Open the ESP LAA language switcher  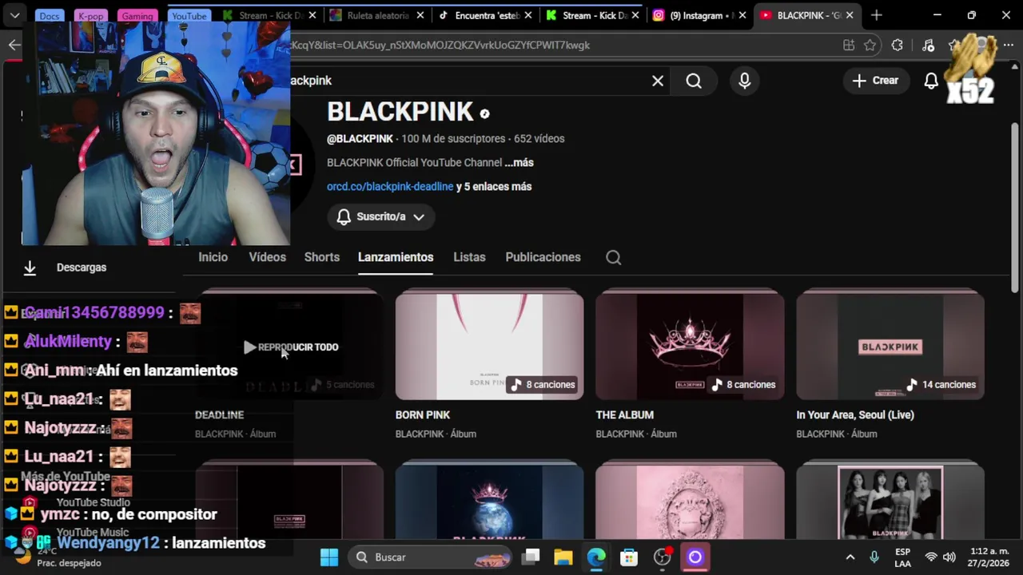point(902,557)
